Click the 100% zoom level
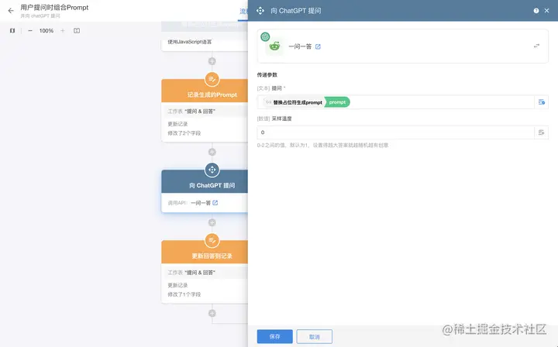 [x=46, y=31]
